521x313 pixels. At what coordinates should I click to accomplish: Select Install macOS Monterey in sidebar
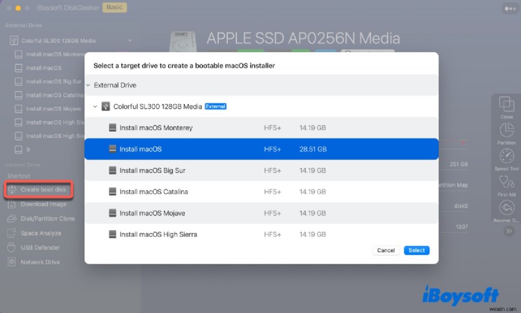point(55,54)
